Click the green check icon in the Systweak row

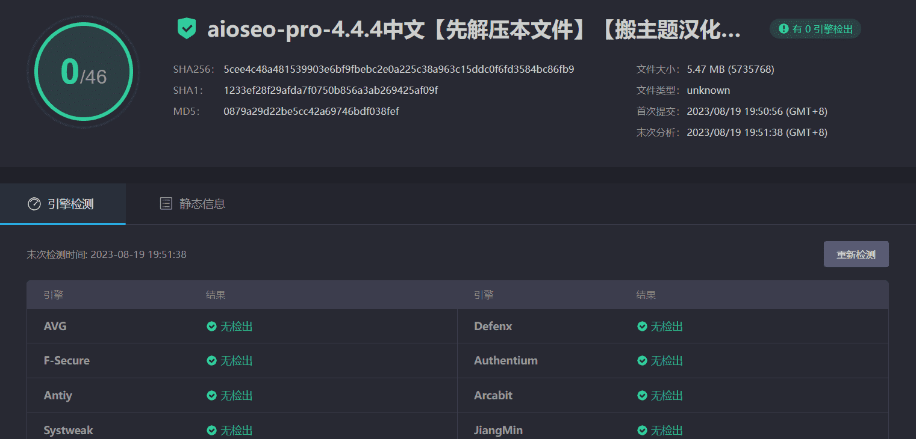pyautogui.click(x=211, y=431)
